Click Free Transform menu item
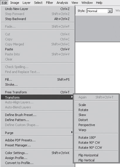This screenshot has width=120, height=167. [x=37, y=92]
